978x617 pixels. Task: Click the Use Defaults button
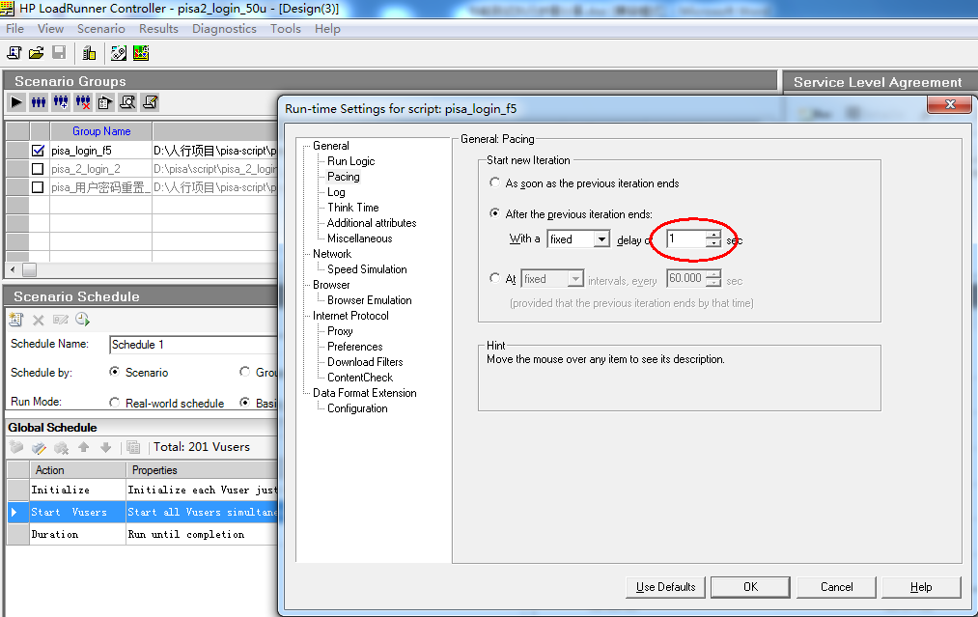(x=665, y=587)
